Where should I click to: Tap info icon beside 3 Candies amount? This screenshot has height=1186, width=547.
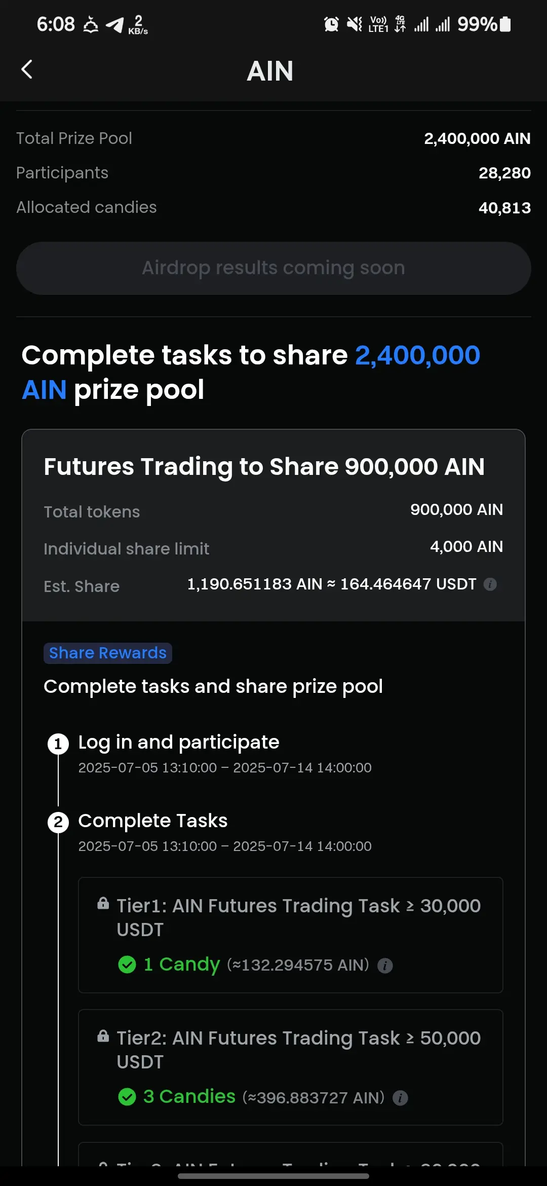[400, 1098]
